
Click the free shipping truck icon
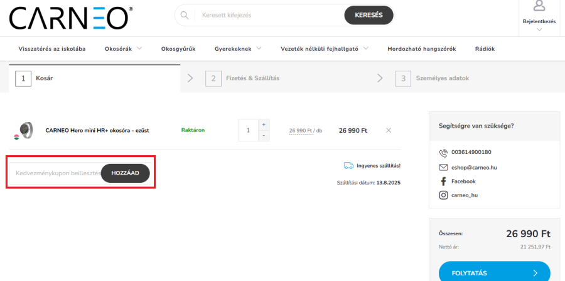coord(348,166)
